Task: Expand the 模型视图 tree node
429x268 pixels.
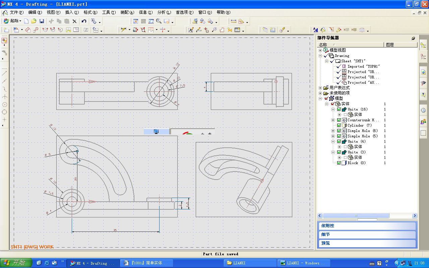Action: (320, 50)
